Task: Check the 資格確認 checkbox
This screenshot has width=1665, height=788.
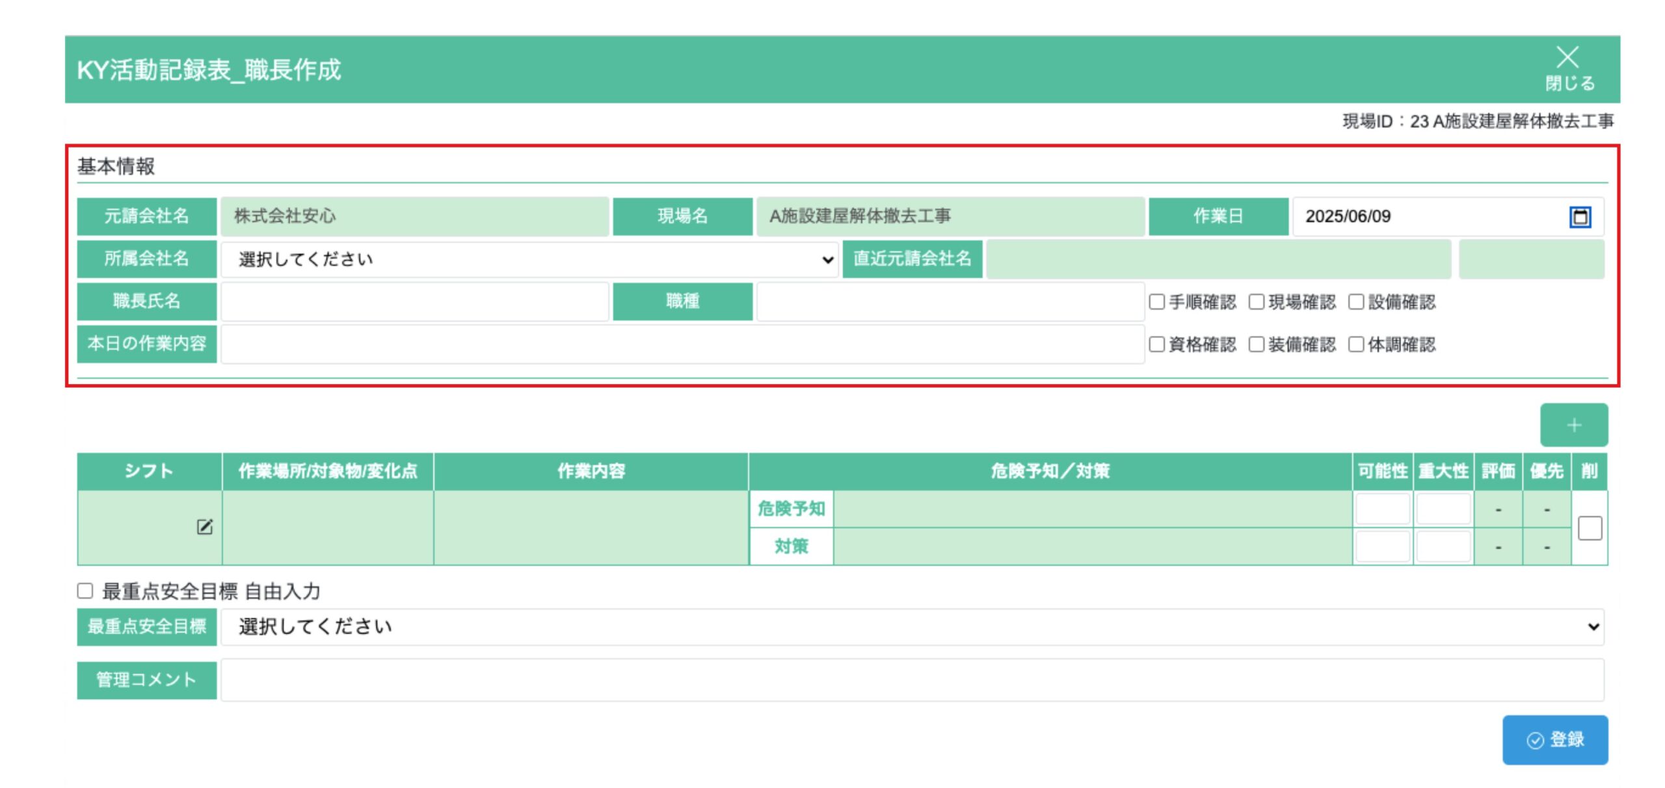Action: 1156,344
